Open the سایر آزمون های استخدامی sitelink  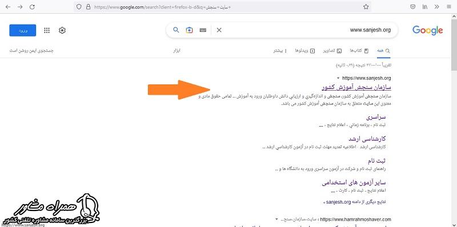(354, 183)
